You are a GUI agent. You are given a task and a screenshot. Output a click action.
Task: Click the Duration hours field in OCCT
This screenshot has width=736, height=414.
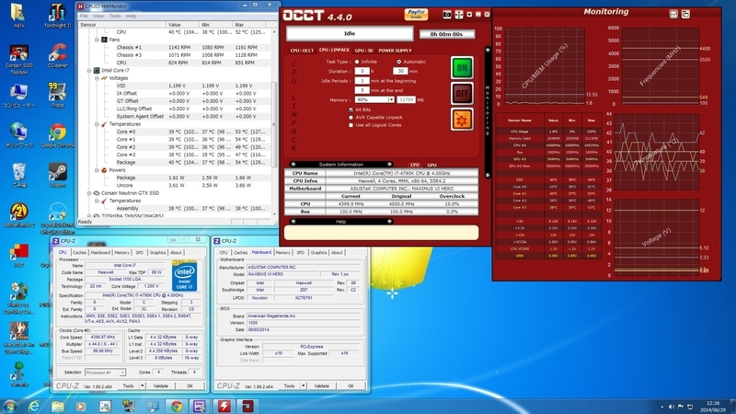pos(362,71)
